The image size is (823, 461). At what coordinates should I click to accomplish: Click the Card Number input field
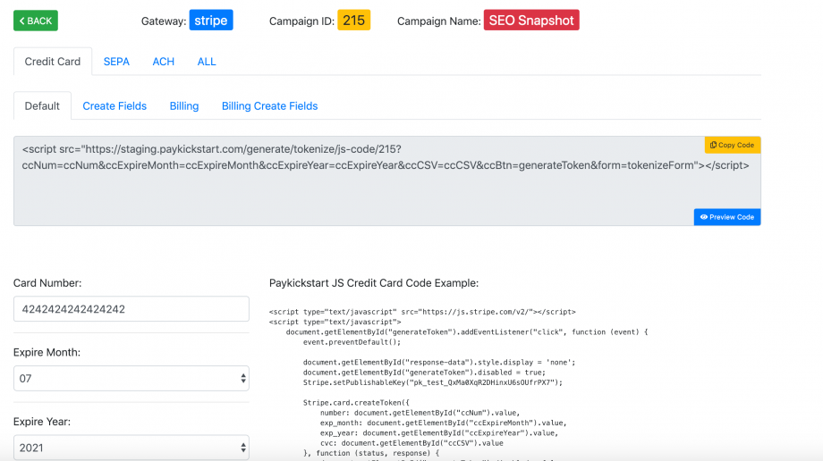click(132, 309)
